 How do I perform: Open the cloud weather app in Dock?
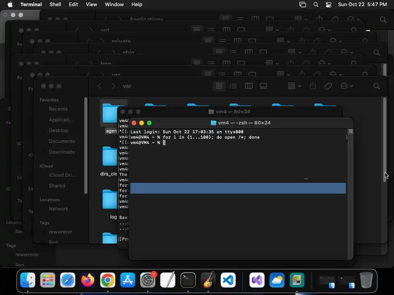coord(277,280)
